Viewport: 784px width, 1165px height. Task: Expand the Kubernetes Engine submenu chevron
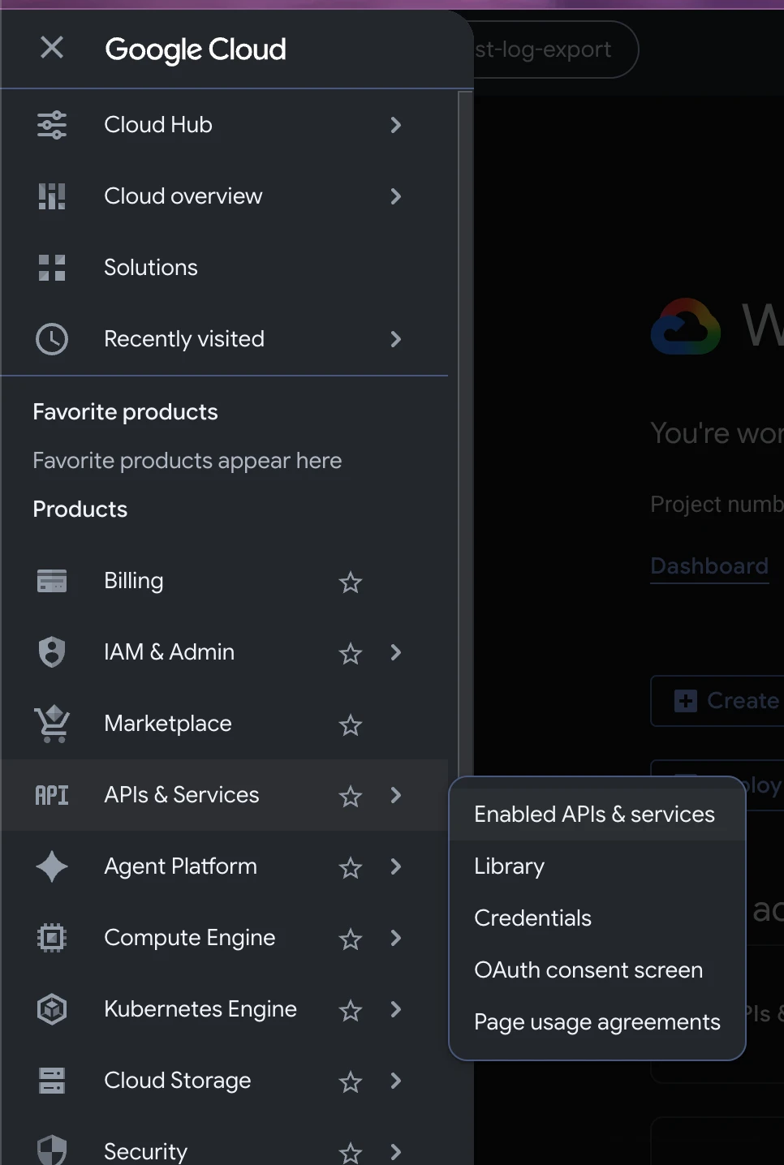tap(396, 1009)
